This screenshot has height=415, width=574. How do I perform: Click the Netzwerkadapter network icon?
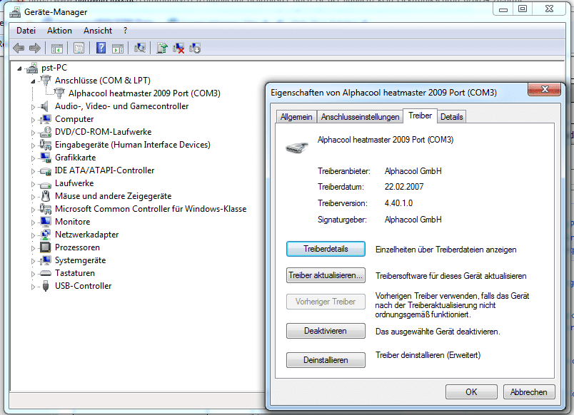[46, 235]
